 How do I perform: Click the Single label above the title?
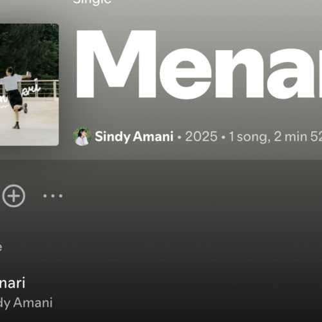pos(92,2)
